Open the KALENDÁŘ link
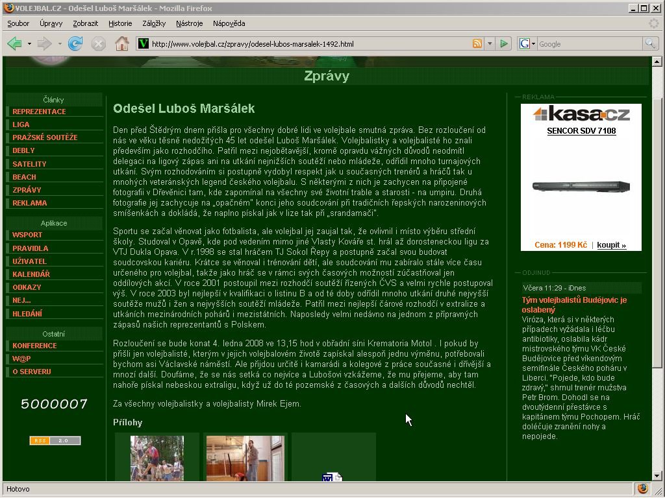665x498 pixels. coord(31,274)
